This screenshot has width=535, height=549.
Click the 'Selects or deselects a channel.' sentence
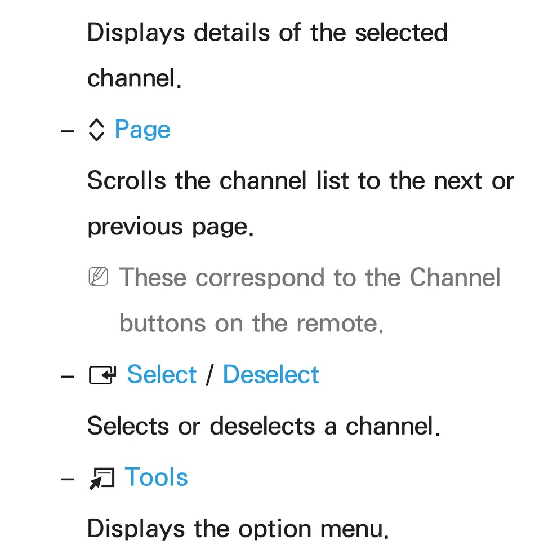(264, 426)
